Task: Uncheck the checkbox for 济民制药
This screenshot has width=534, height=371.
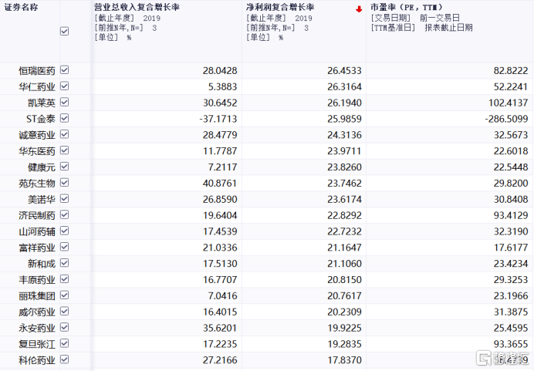Action: (x=64, y=214)
